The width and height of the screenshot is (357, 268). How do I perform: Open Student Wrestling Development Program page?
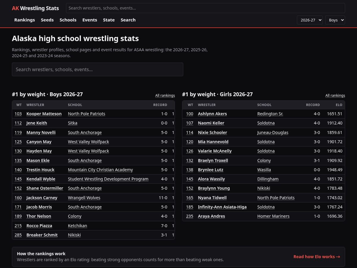108,179
